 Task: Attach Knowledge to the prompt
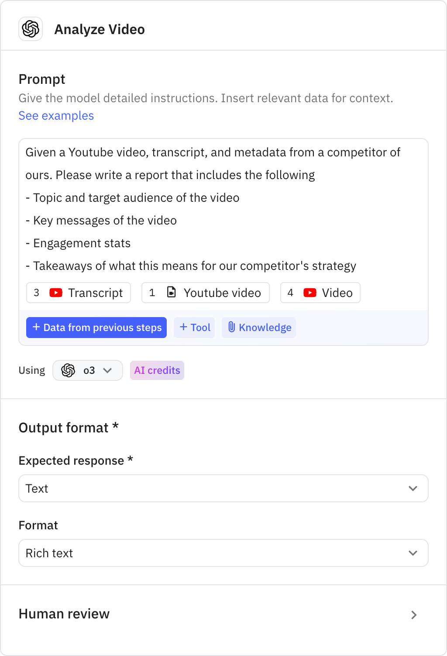(x=258, y=328)
